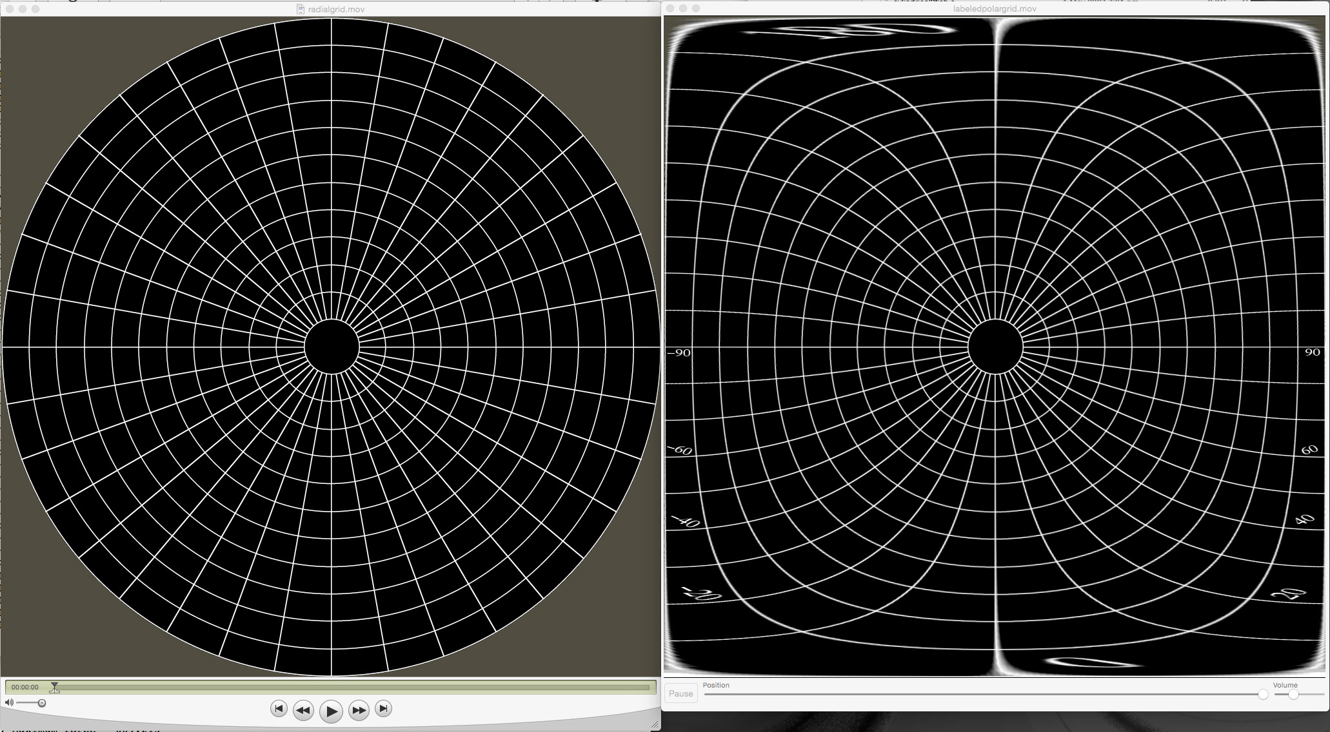The height and width of the screenshot is (732, 1330).
Task: Play the radialgrid.mov movie
Action: (331, 711)
